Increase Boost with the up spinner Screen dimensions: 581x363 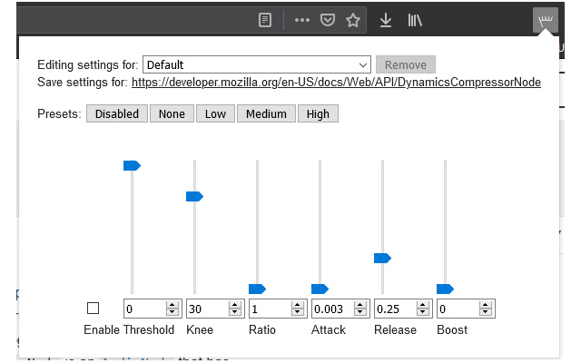click(x=486, y=305)
